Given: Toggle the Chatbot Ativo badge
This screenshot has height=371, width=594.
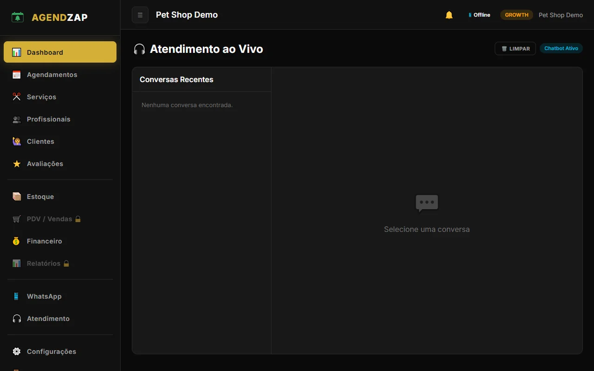Looking at the screenshot, I should (x=561, y=49).
